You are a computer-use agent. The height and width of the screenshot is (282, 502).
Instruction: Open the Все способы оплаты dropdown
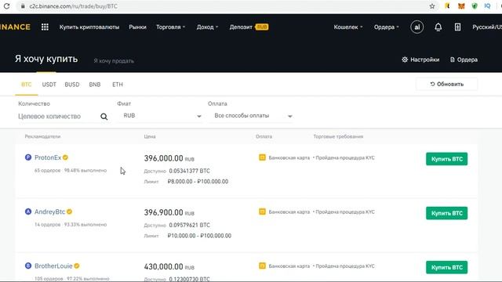point(251,116)
